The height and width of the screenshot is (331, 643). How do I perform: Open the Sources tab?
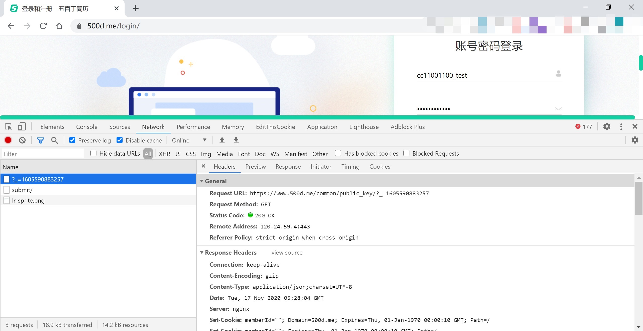click(120, 127)
